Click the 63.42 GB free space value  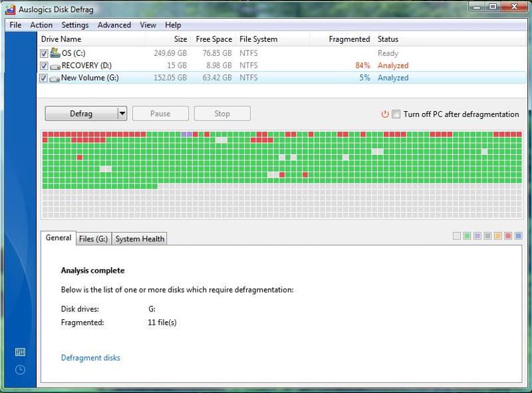[217, 78]
